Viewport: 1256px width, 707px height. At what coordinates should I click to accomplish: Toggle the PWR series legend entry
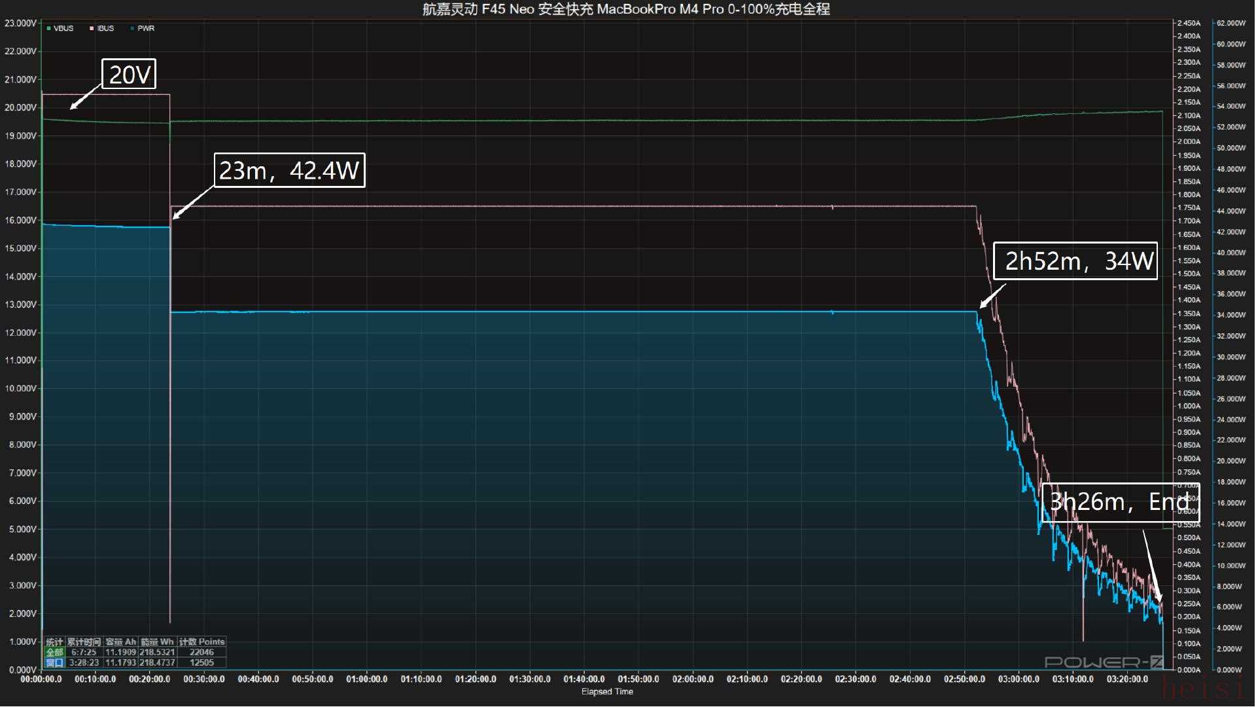click(145, 29)
